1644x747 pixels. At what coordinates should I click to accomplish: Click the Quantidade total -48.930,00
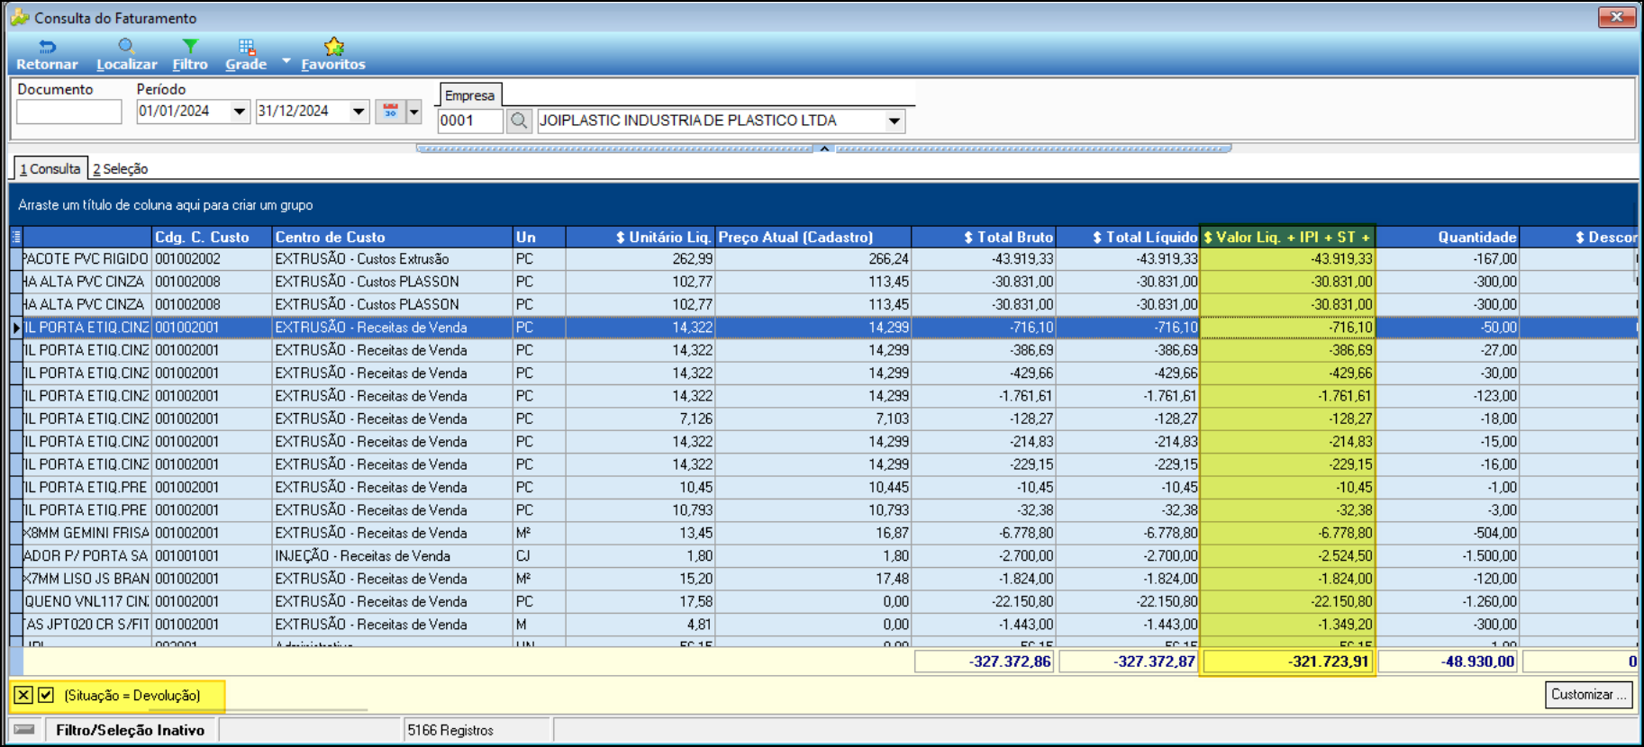tap(1449, 661)
